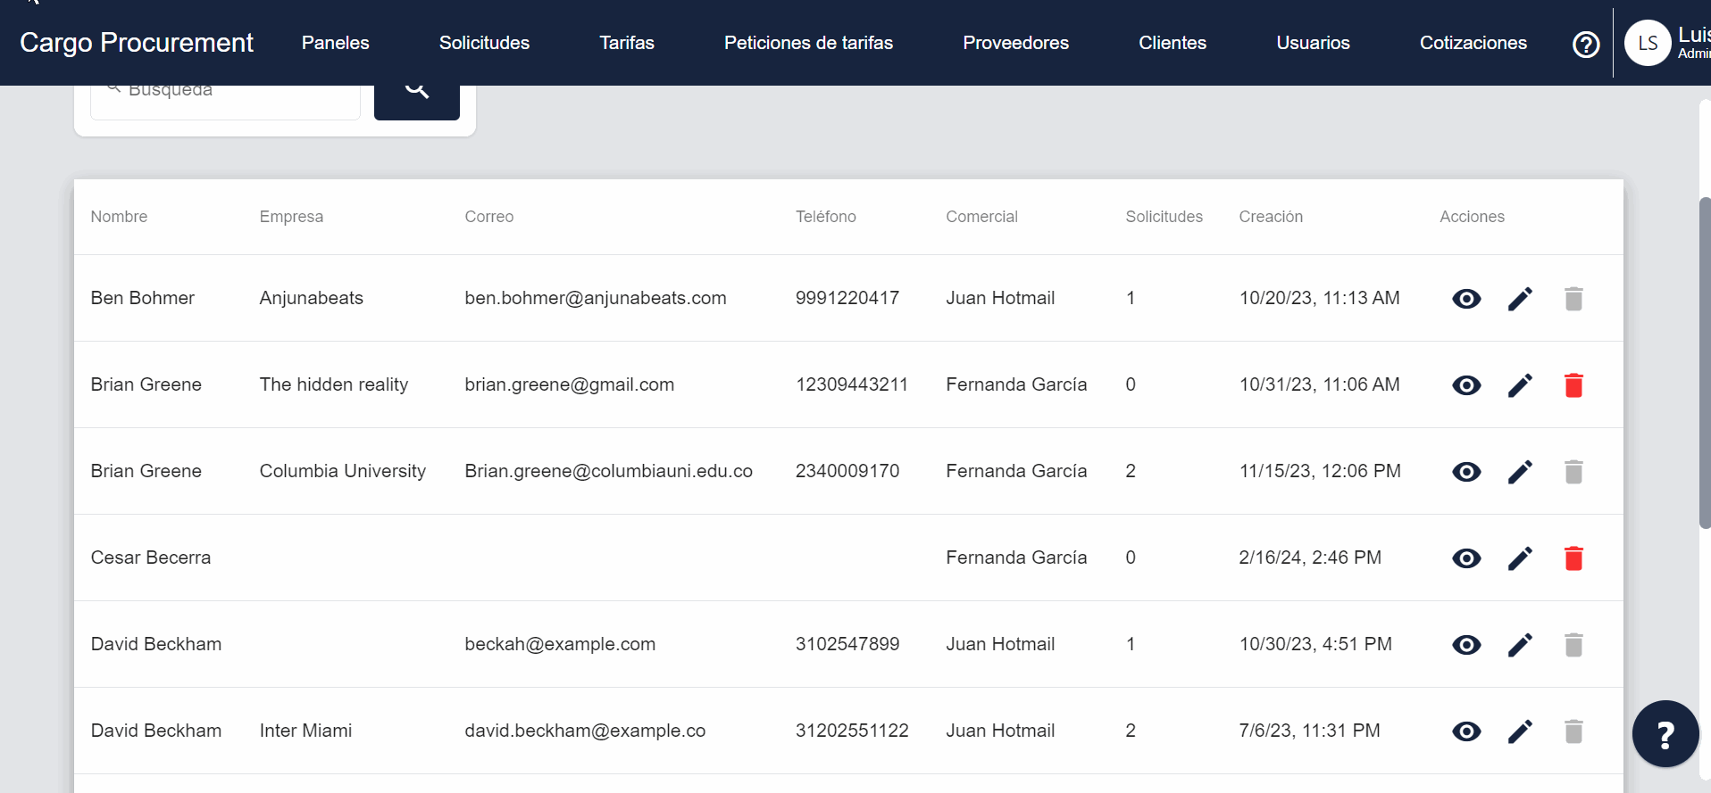The image size is (1711, 793).
Task: Click the Cargo Procurement logo link
Action: point(137,43)
